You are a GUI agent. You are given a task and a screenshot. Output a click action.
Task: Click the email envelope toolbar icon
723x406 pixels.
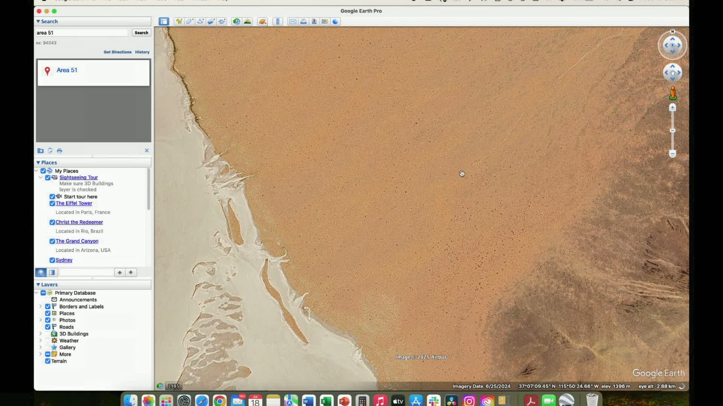[293, 21]
